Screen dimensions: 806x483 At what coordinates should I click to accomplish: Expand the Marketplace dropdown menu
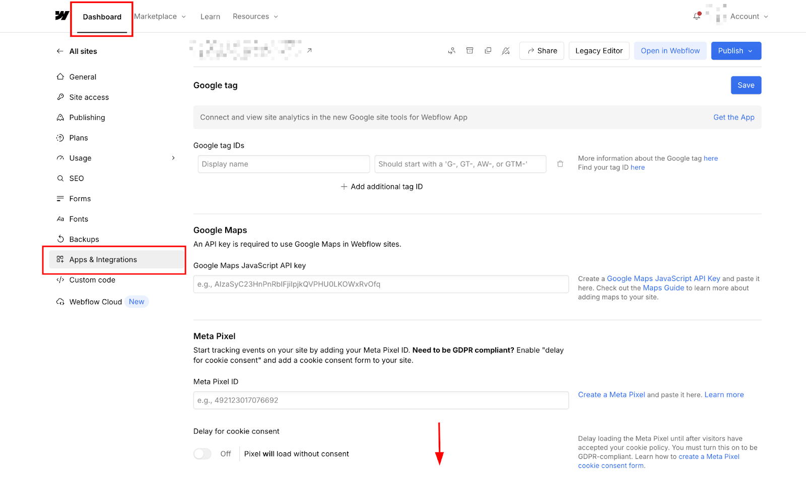point(160,16)
